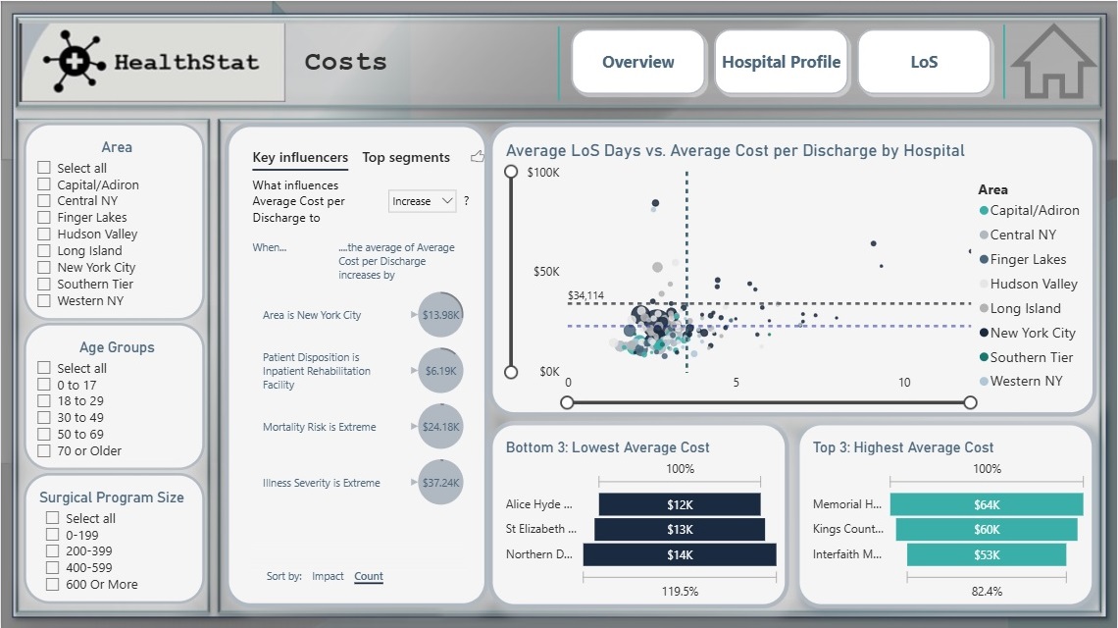Check the Area Select all checkbox

44,168
